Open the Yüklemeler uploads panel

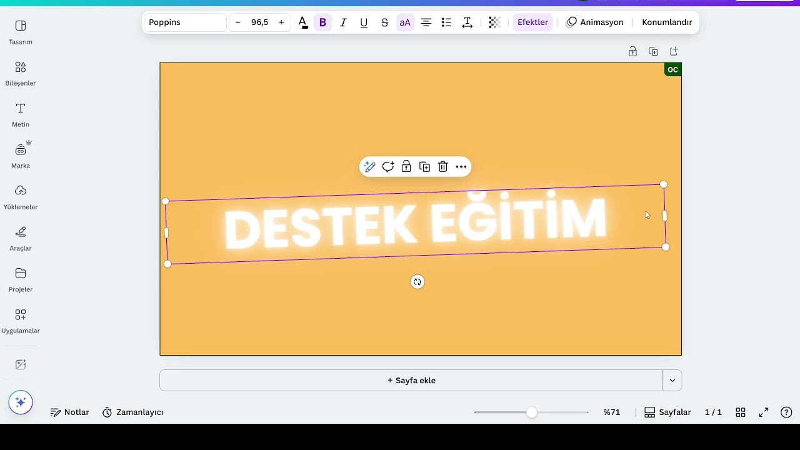click(x=21, y=197)
